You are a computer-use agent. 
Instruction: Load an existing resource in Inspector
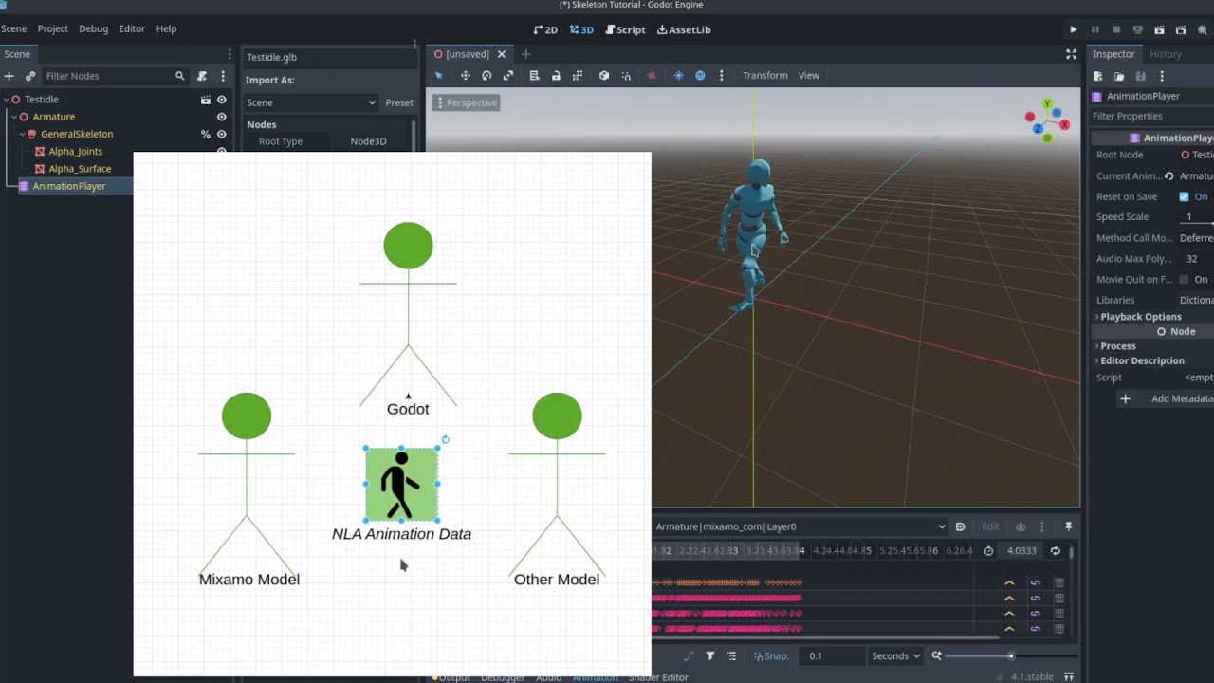coord(1119,76)
